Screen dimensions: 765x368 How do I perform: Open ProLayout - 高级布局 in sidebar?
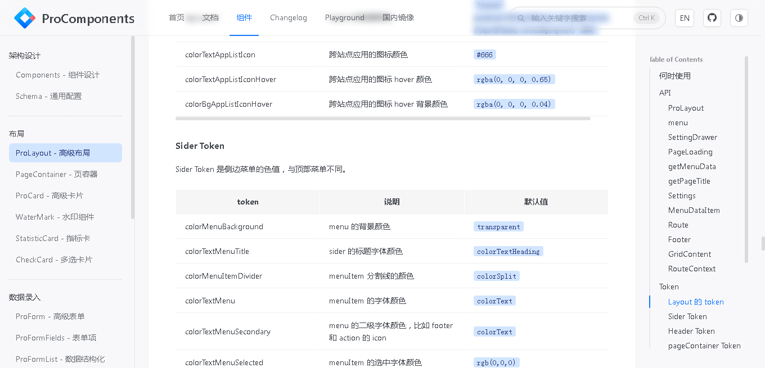[x=65, y=153]
